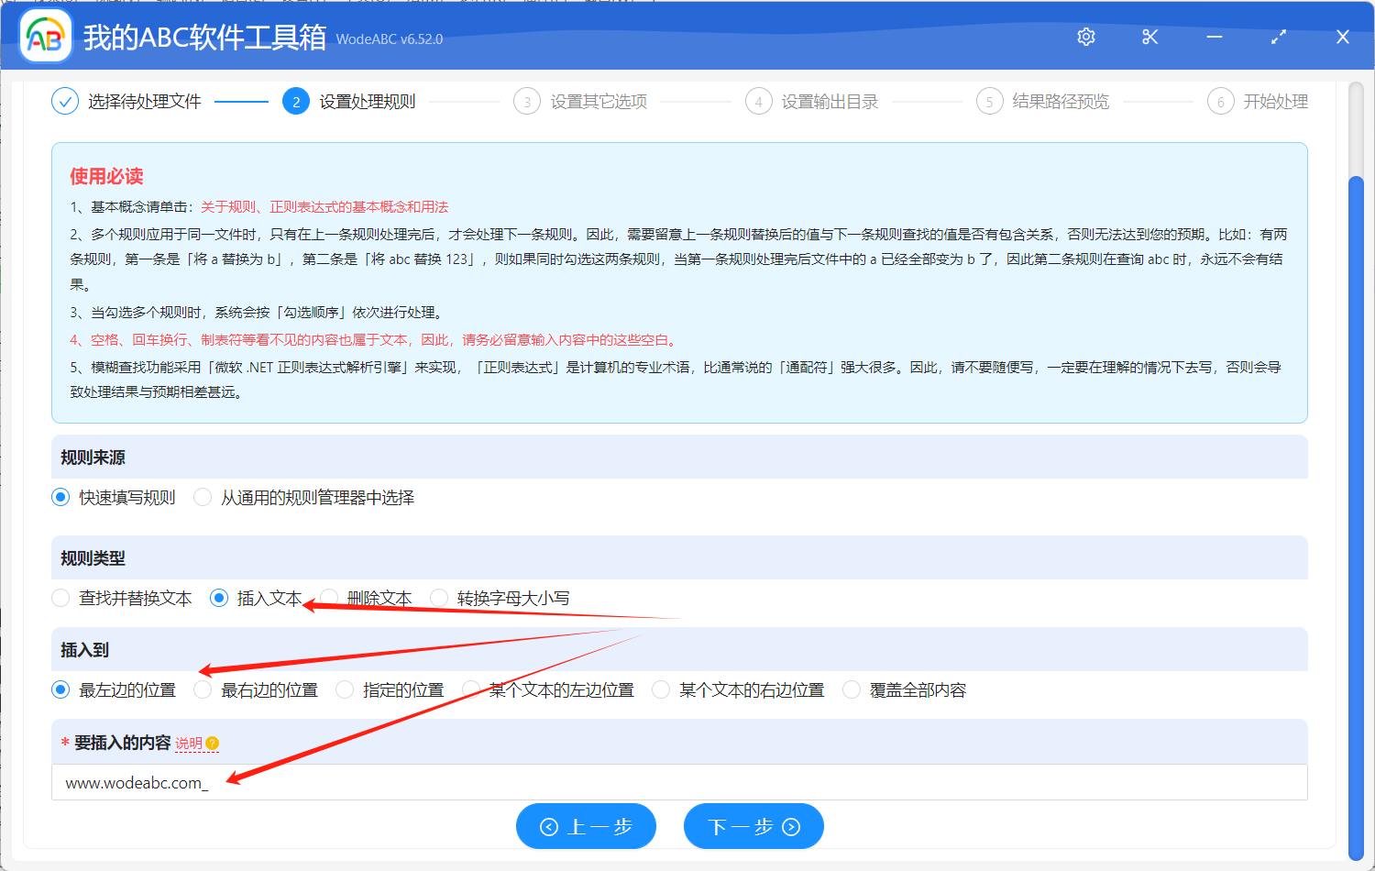The width and height of the screenshot is (1375, 871).
Task: Click the fullscreen arrows icon in title bar
Action: click(x=1278, y=37)
